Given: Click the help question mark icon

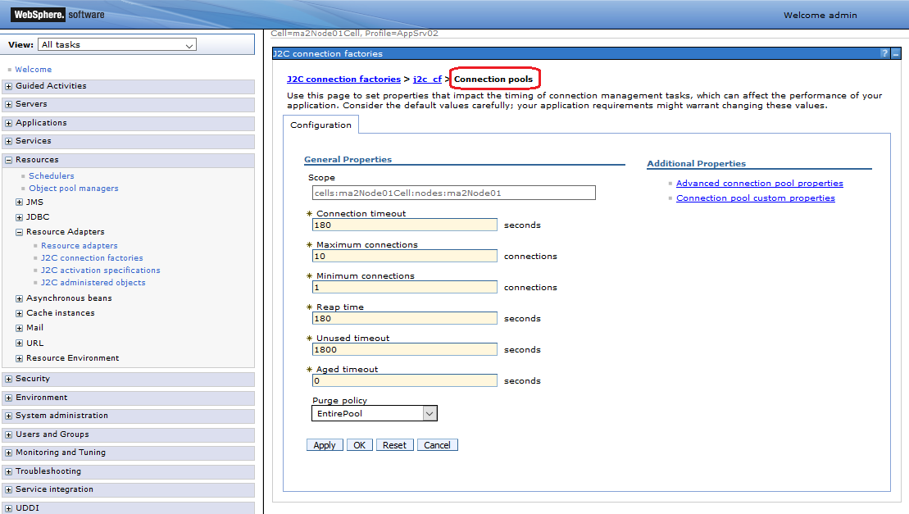Looking at the screenshot, I should [884, 53].
